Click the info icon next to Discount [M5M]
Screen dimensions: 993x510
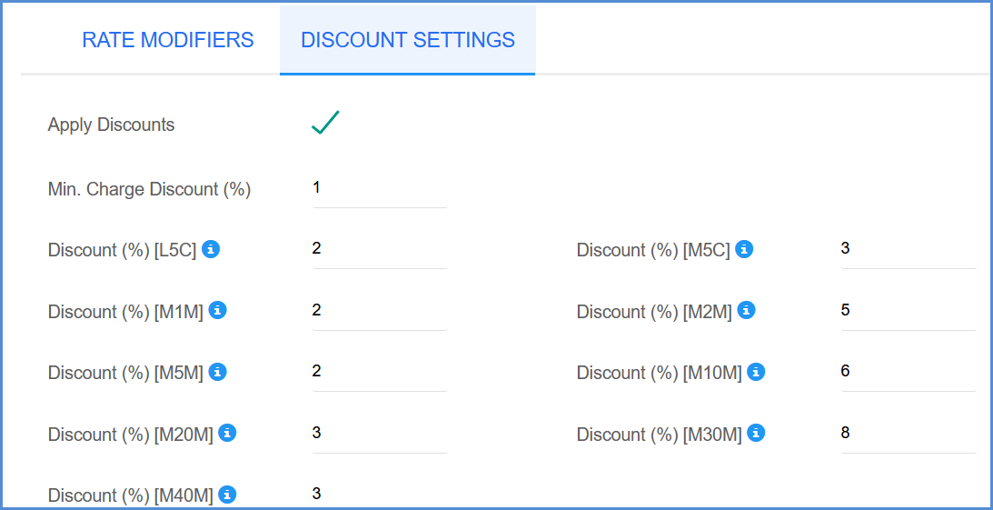[x=218, y=372]
